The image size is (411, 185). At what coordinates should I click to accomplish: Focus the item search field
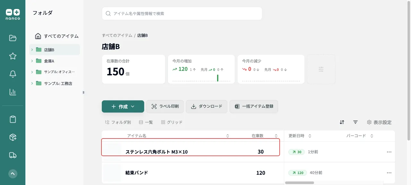tap(182, 13)
